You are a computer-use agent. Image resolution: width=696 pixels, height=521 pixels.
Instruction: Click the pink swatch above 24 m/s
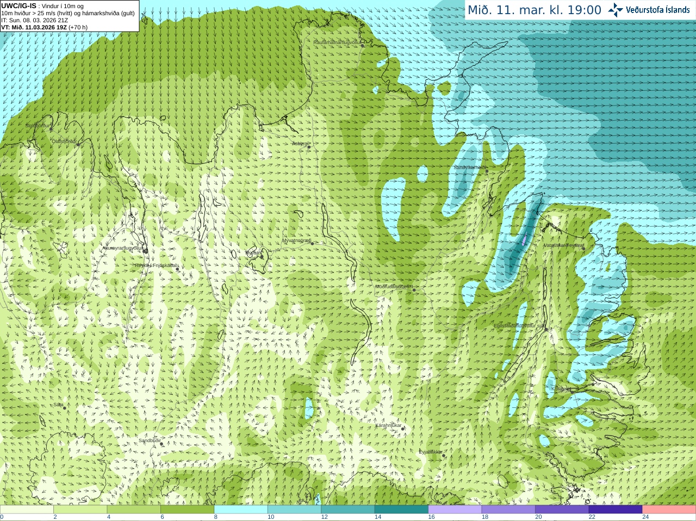tap(669, 510)
